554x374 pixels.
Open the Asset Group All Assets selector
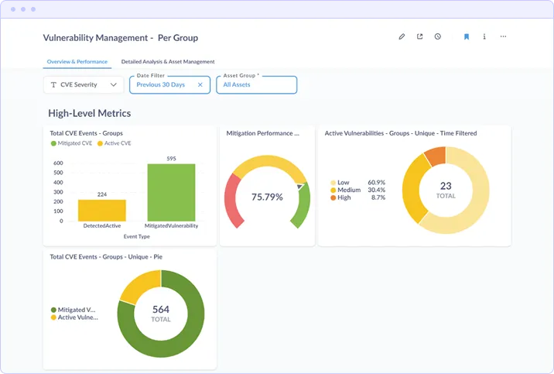[257, 85]
